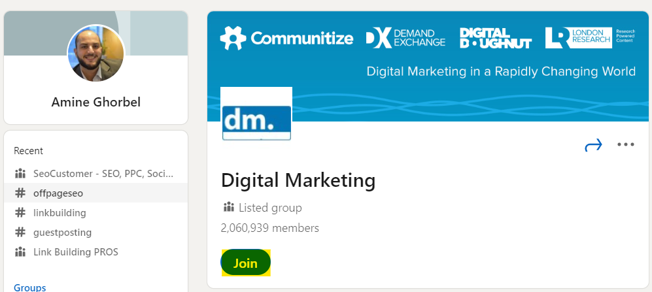Open Amine Ghorbel's profile photo

[x=95, y=54]
